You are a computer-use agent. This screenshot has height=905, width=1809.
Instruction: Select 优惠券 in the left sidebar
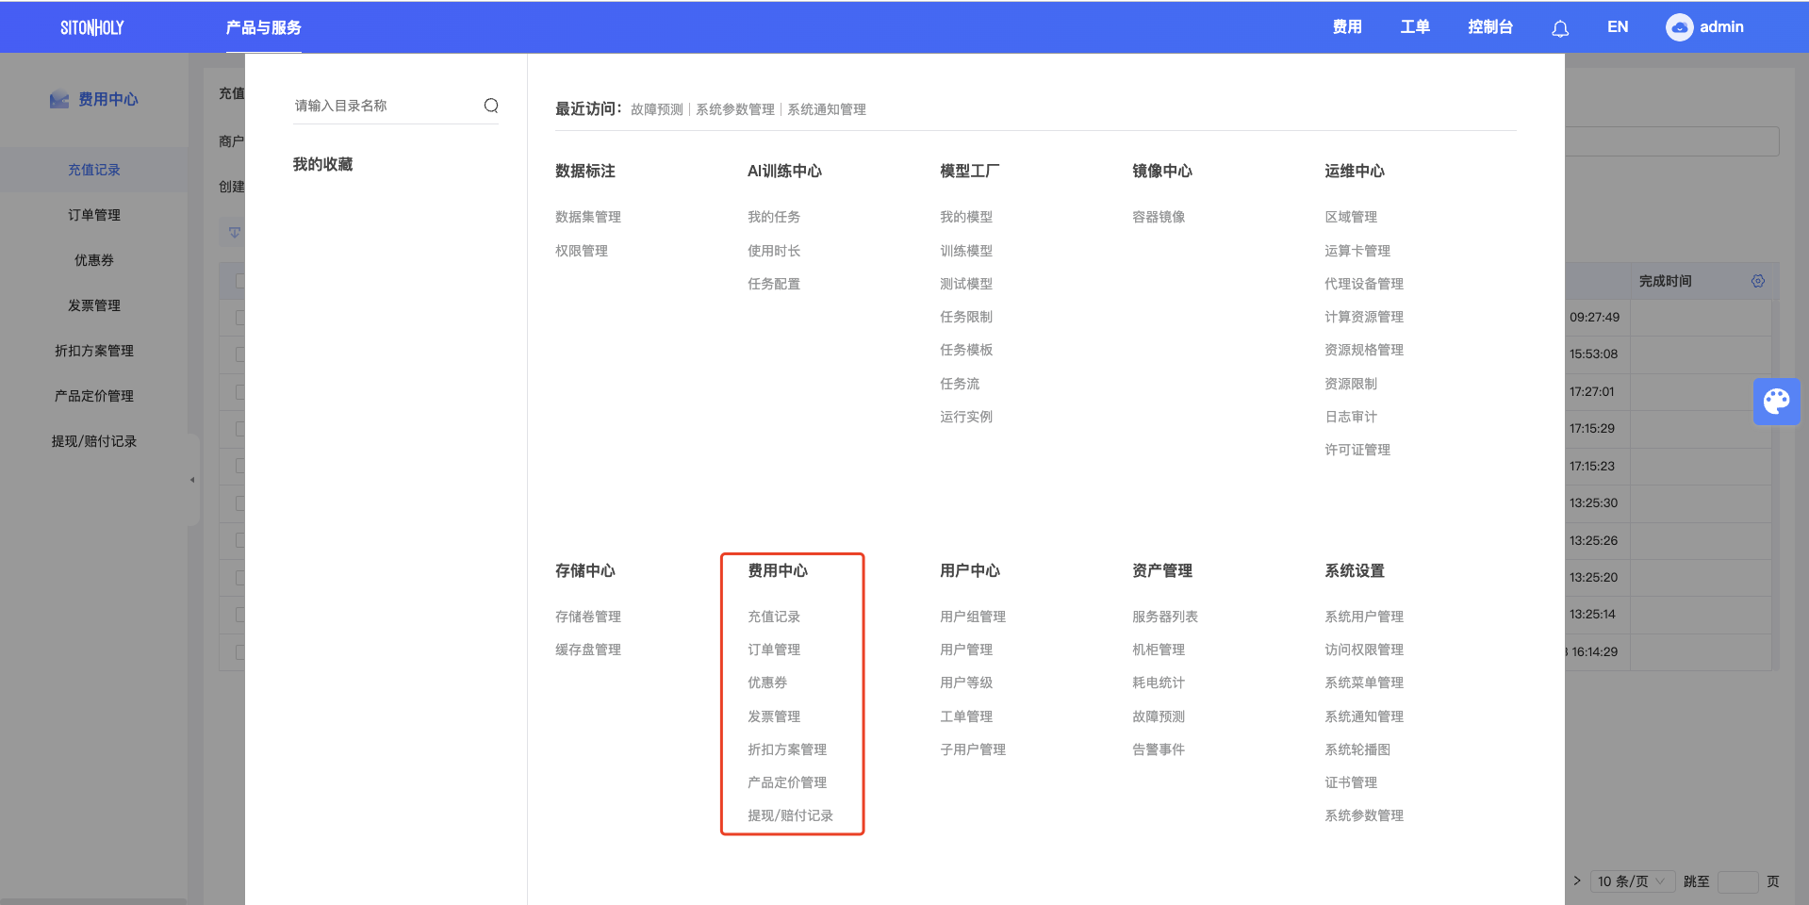click(94, 260)
